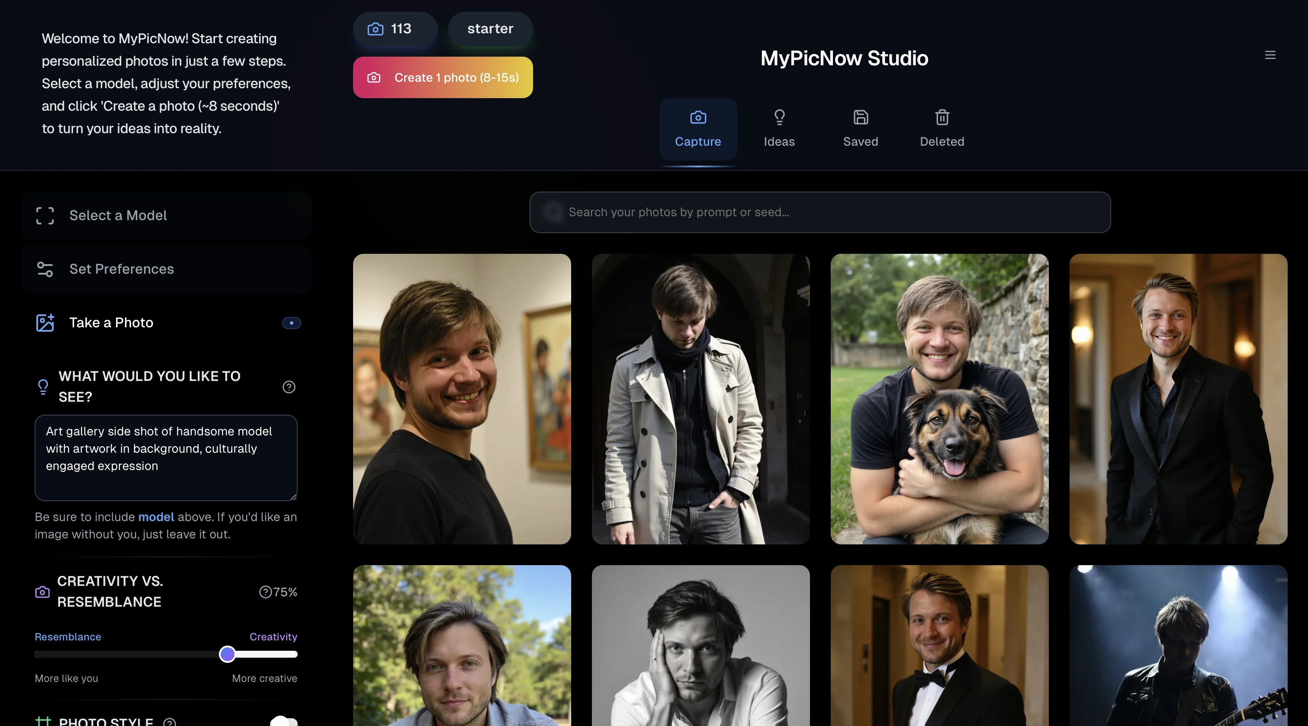Select the Capture tab camera icon
Screen dimensions: 1308x726
tap(698, 117)
